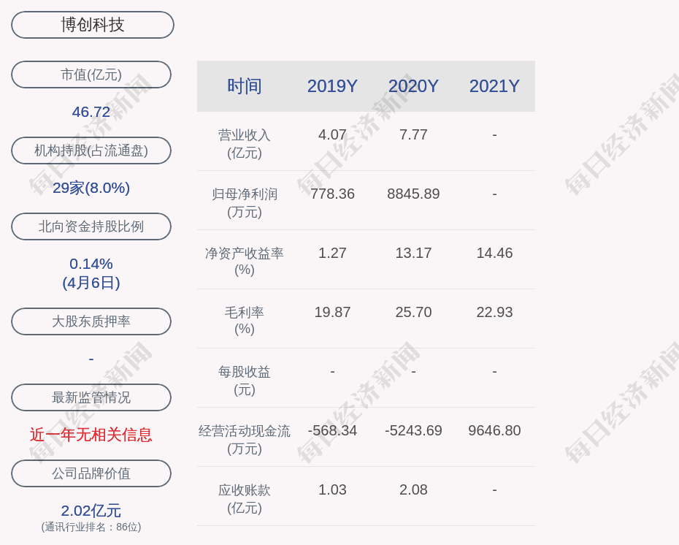Click gross margin value 19.87
This screenshot has height=545, width=679.
[333, 312]
